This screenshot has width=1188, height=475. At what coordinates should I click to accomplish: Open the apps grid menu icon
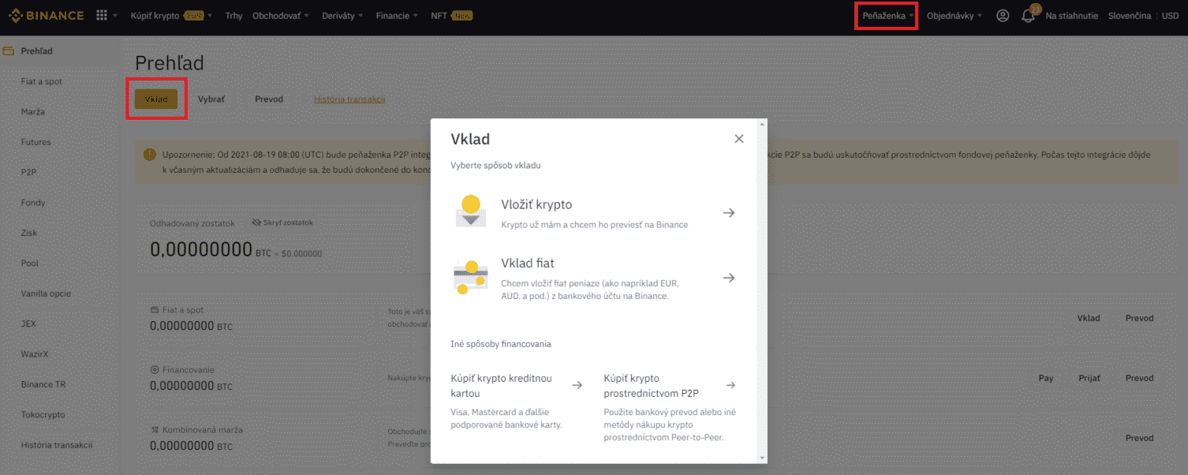tap(102, 16)
